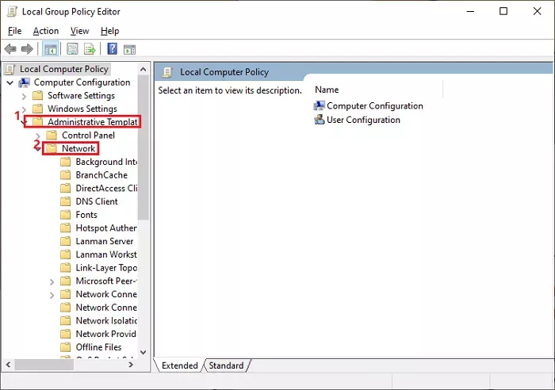The height and width of the screenshot is (390, 555).
Task: Open the View menu
Action: click(x=79, y=31)
